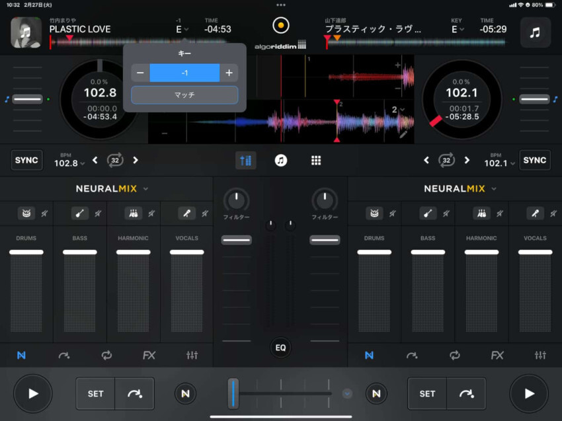The height and width of the screenshot is (421, 562).
Task: Mute the left deck drums stem
Action: coord(44,213)
